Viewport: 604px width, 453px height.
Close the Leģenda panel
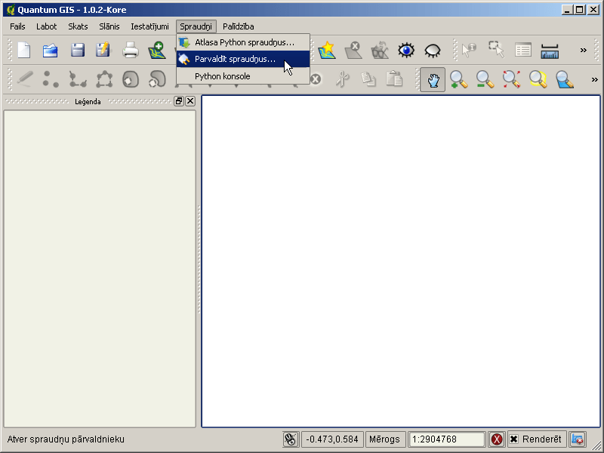(190, 101)
